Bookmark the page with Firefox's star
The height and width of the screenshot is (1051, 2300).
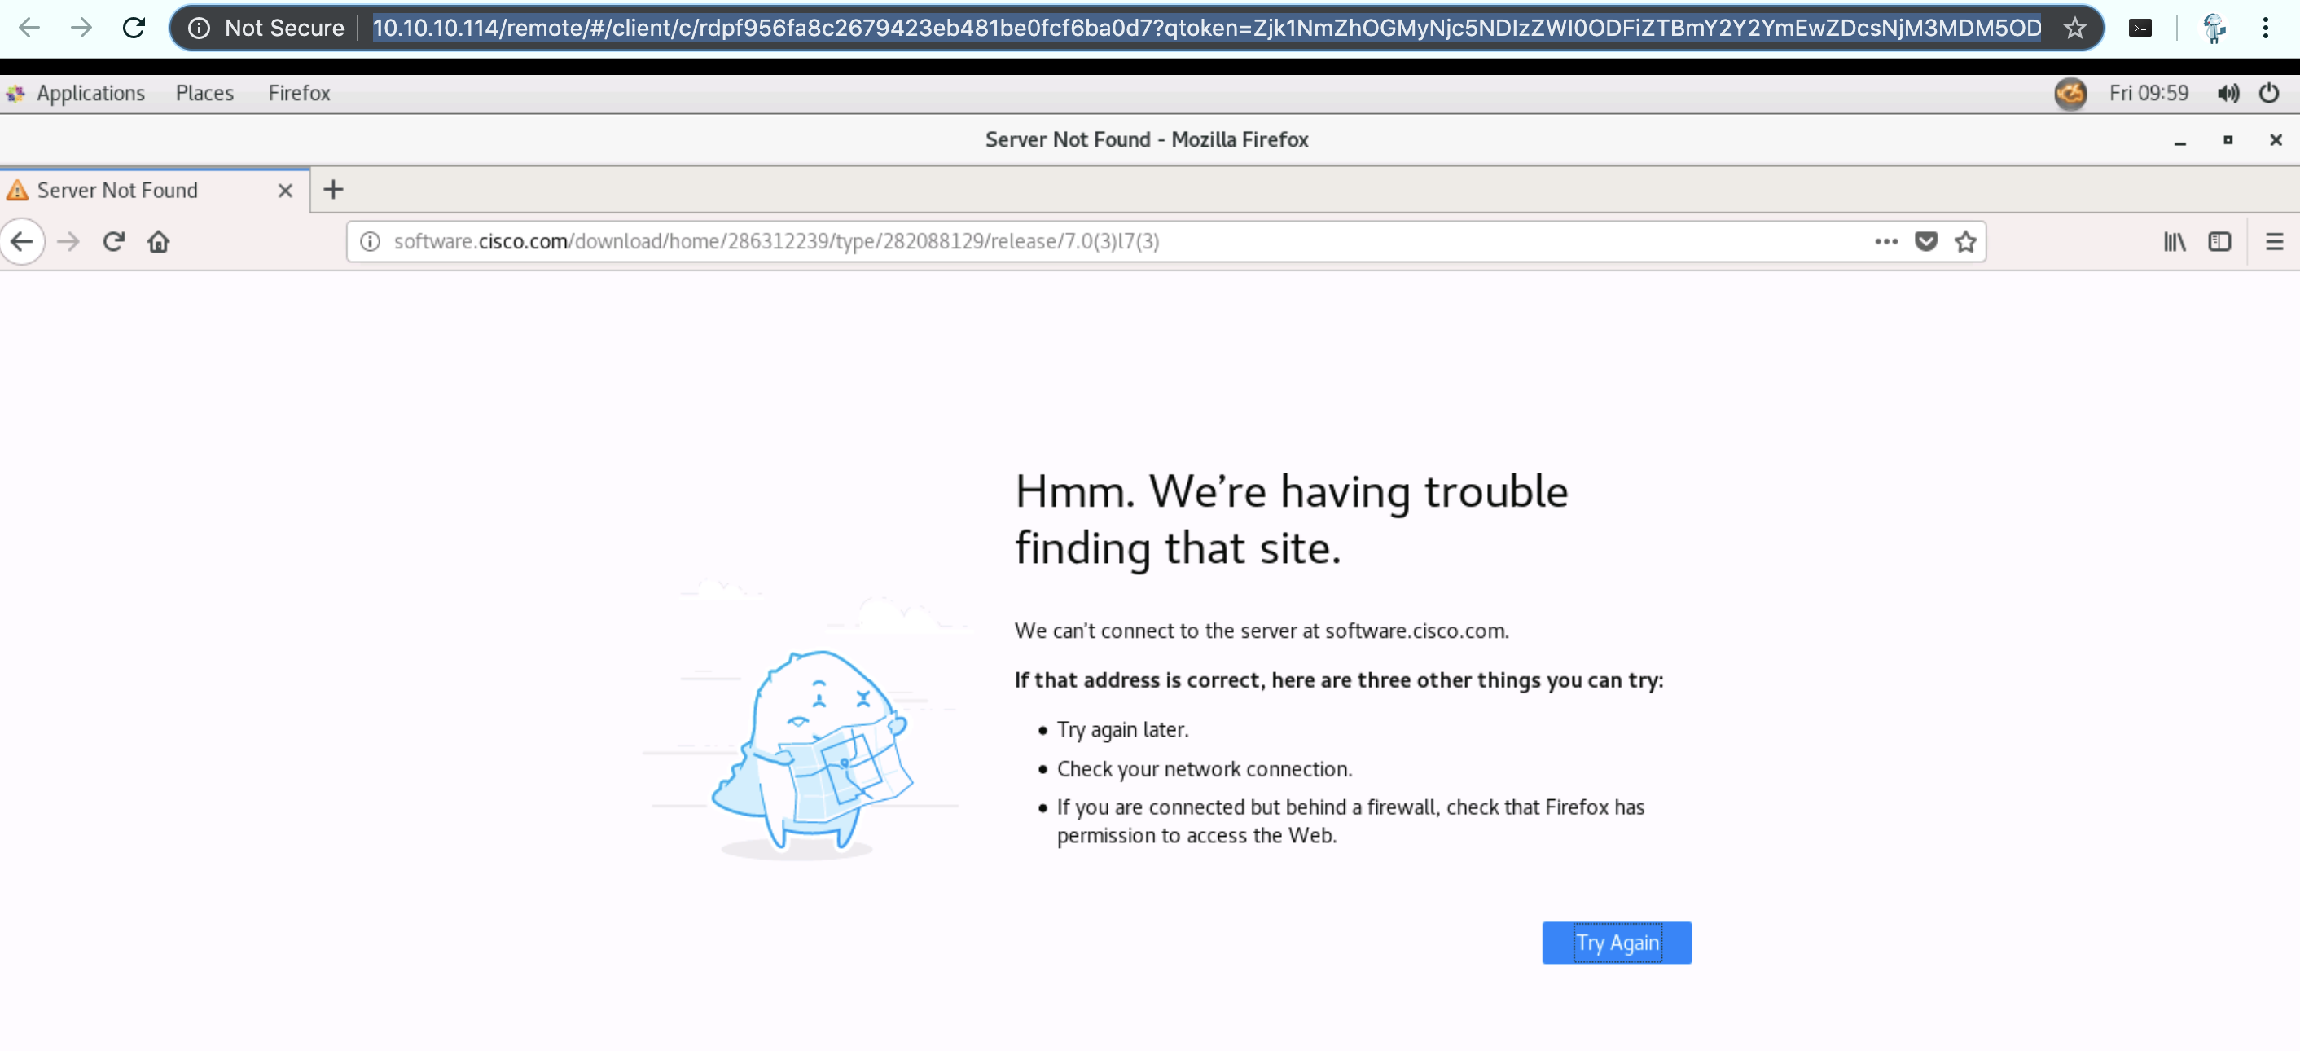pyautogui.click(x=1965, y=241)
